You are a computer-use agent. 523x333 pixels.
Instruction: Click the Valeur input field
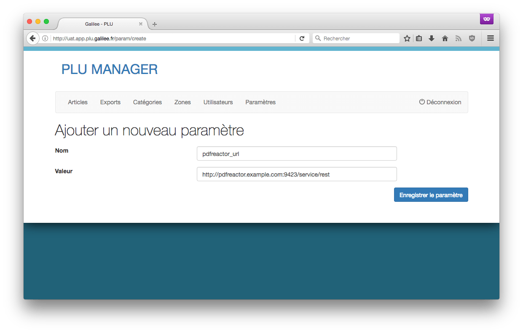pyautogui.click(x=297, y=174)
